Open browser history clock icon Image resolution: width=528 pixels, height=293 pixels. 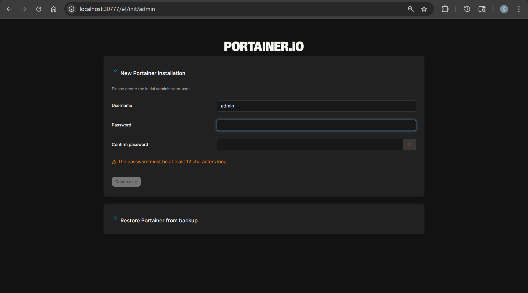click(x=467, y=9)
